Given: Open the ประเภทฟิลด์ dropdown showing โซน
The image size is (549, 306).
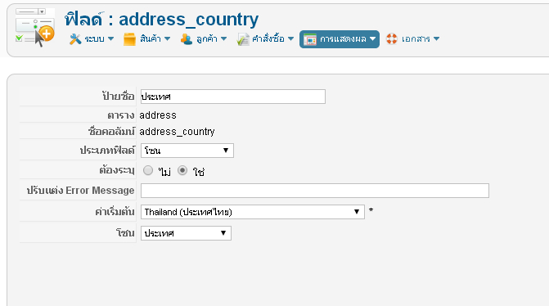Looking at the screenshot, I should pos(187,151).
